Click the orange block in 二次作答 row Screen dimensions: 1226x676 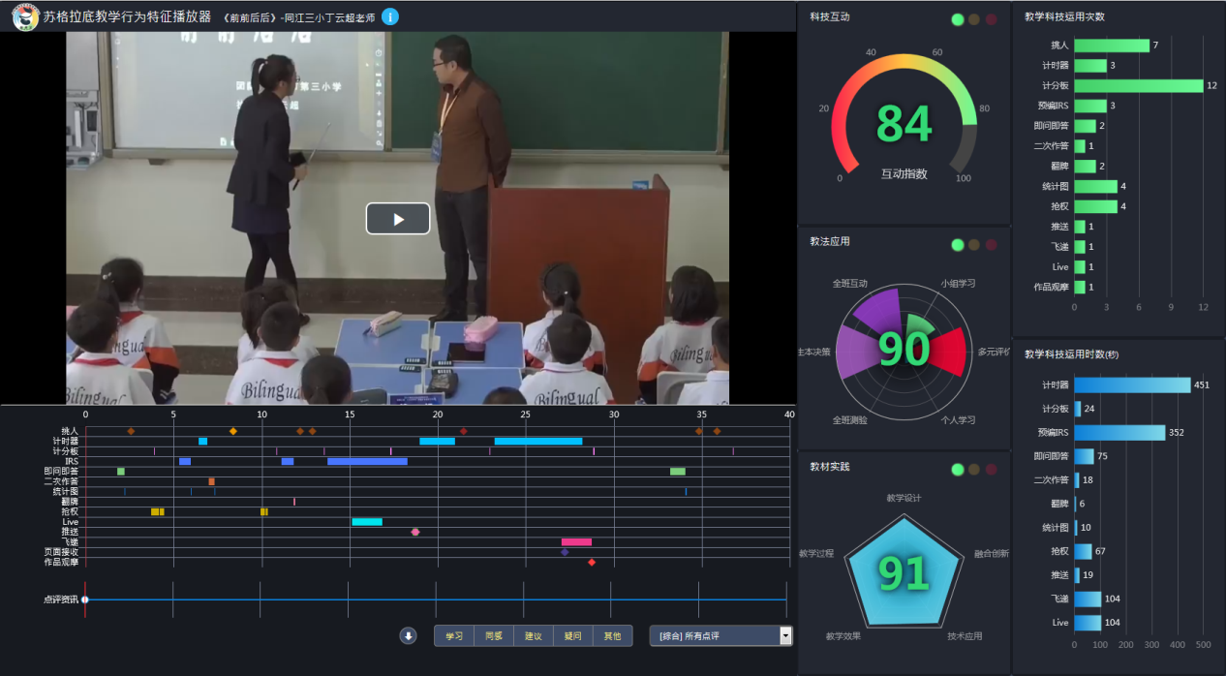(211, 481)
